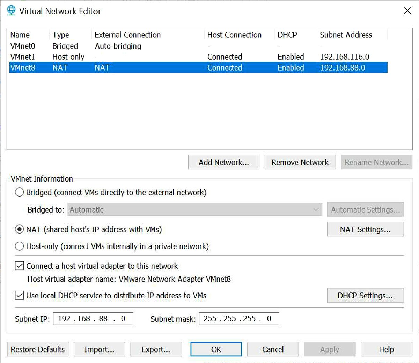Click Remove Network button
The width and height of the screenshot is (419, 363).
pos(300,162)
